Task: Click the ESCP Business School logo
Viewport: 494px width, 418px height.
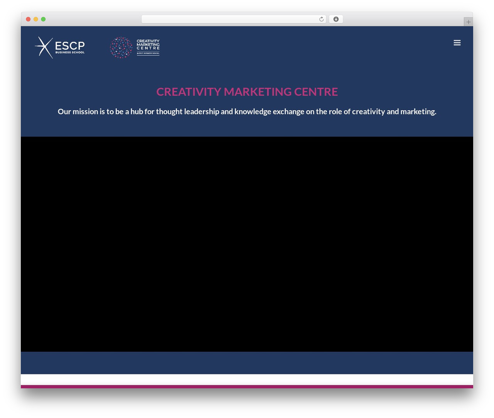Action: tap(60, 47)
